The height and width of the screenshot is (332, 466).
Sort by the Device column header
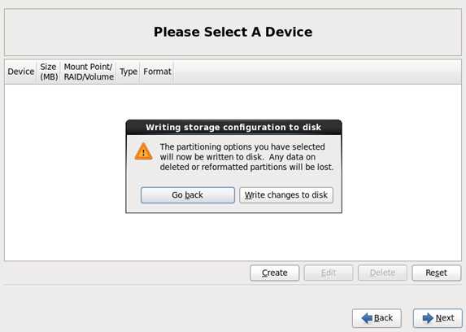click(21, 72)
